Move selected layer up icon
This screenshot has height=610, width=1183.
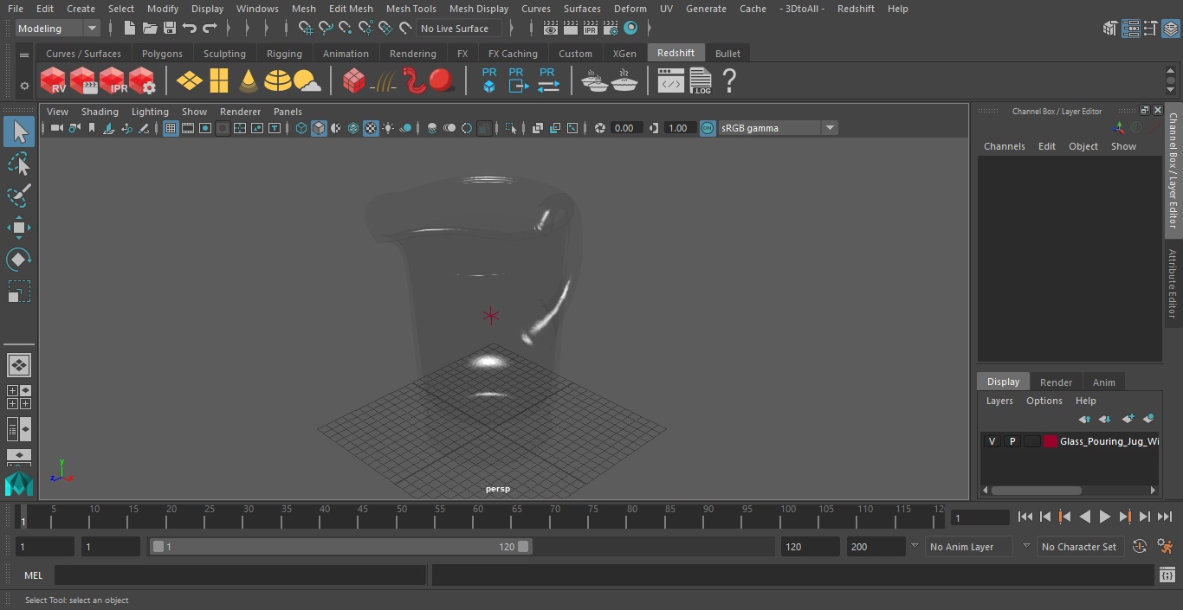[1084, 419]
